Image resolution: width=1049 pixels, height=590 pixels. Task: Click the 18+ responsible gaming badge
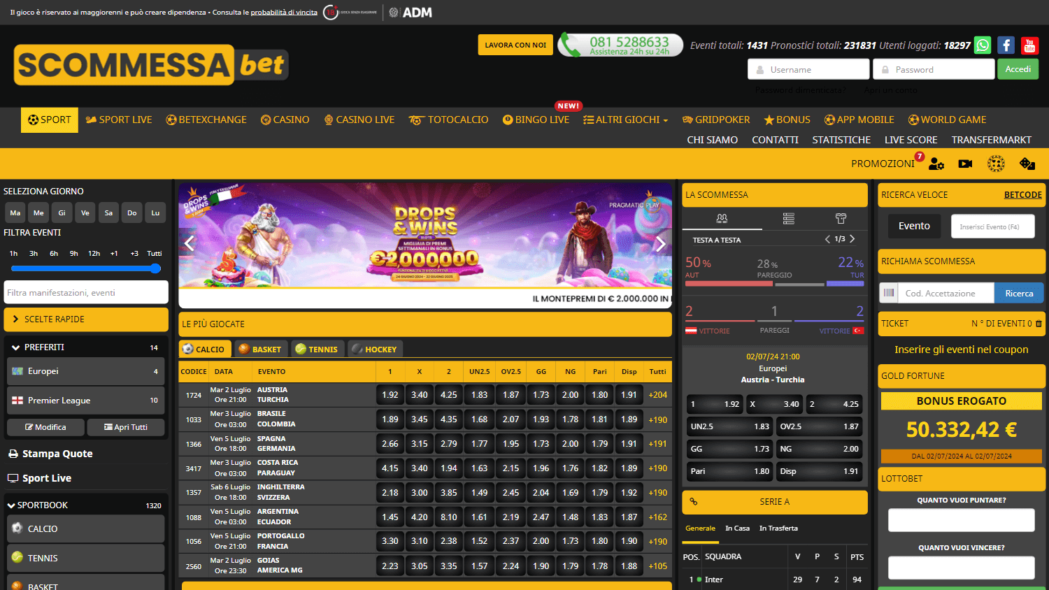pyautogui.click(x=331, y=13)
